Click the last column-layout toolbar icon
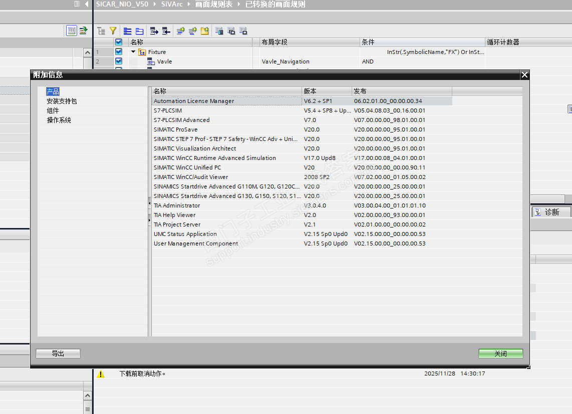Screen dimensions: 572x414 coord(243,31)
